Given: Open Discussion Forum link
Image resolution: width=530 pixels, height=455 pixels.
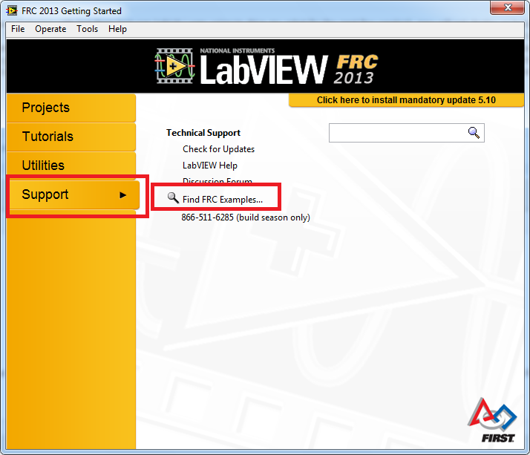Looking at the screenshot, I should click(217, 181).
